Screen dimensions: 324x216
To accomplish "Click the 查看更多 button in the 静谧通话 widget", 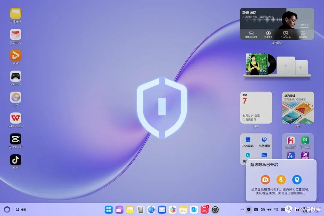I will click(304, 25).
